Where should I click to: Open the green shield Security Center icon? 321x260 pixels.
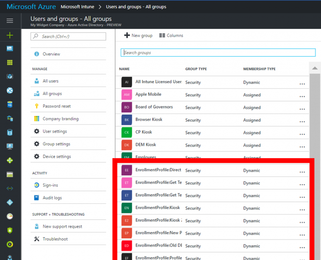click(x=10, y=230)
